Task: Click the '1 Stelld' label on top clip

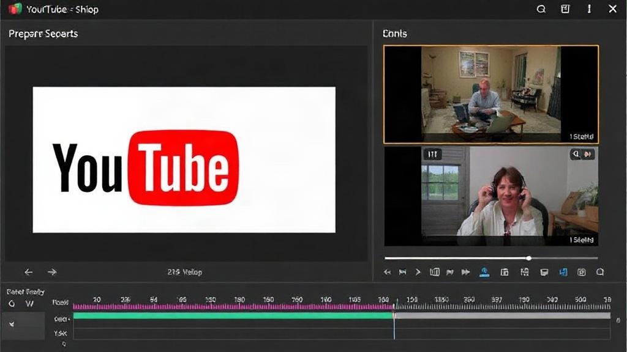Action: pyautogui.click(x=582, y=137)
